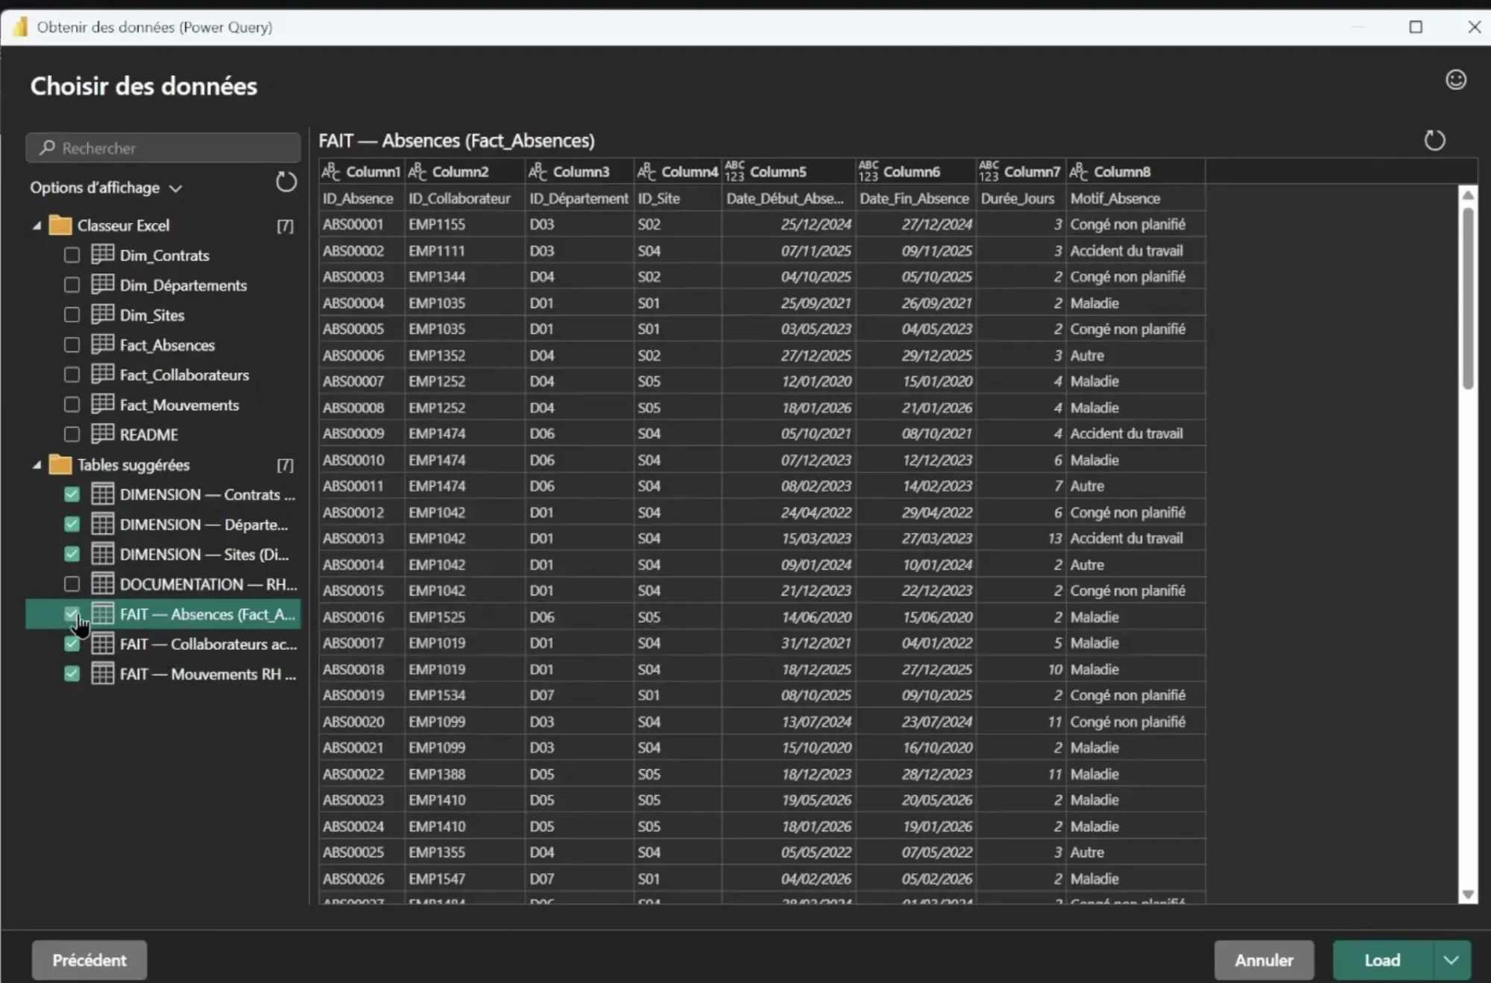Click the Column1 text type icon

[331, 171]
